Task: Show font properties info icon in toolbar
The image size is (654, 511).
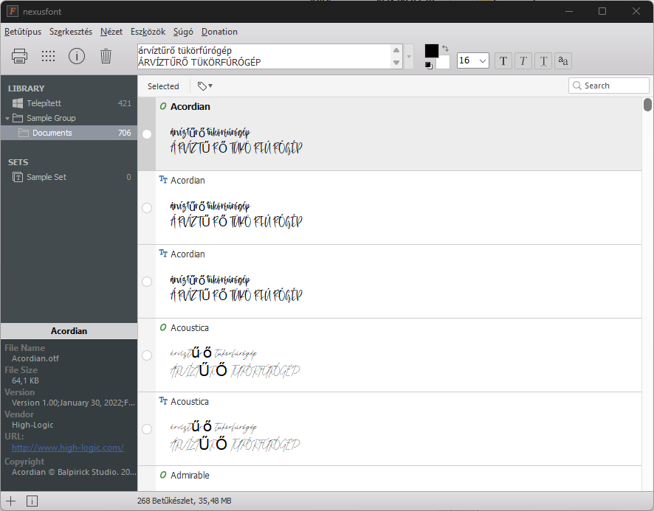Action: (77, 56)
